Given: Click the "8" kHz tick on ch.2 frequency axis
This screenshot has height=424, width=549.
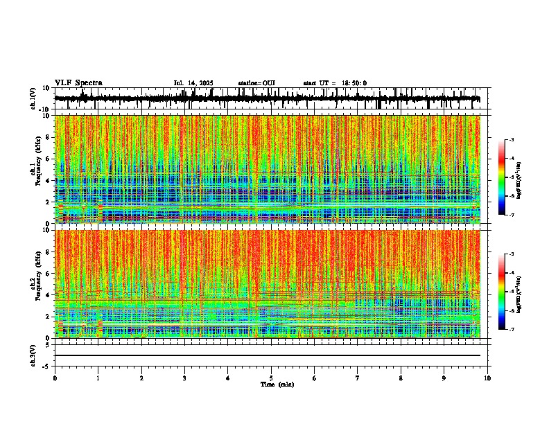Looking at the screenshot, I should tap(48, 252).
